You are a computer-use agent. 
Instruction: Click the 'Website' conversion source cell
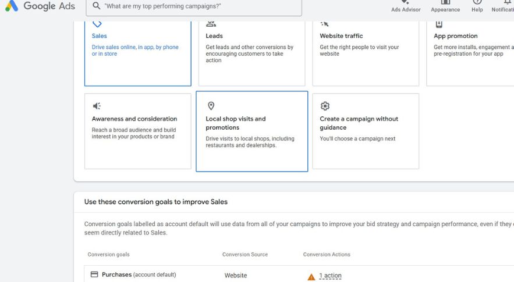(x=236, y=276)
